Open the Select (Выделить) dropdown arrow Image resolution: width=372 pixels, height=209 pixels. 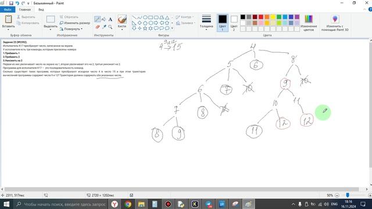(x=51, y=30)
